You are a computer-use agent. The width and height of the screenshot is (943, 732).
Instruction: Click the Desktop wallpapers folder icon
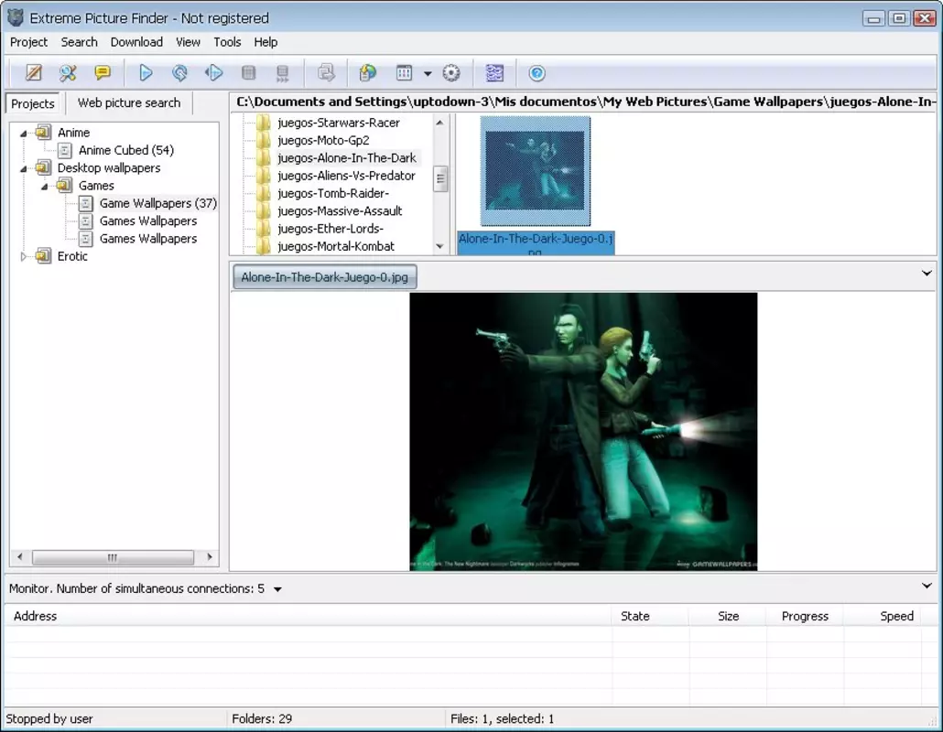coord(43,167)
